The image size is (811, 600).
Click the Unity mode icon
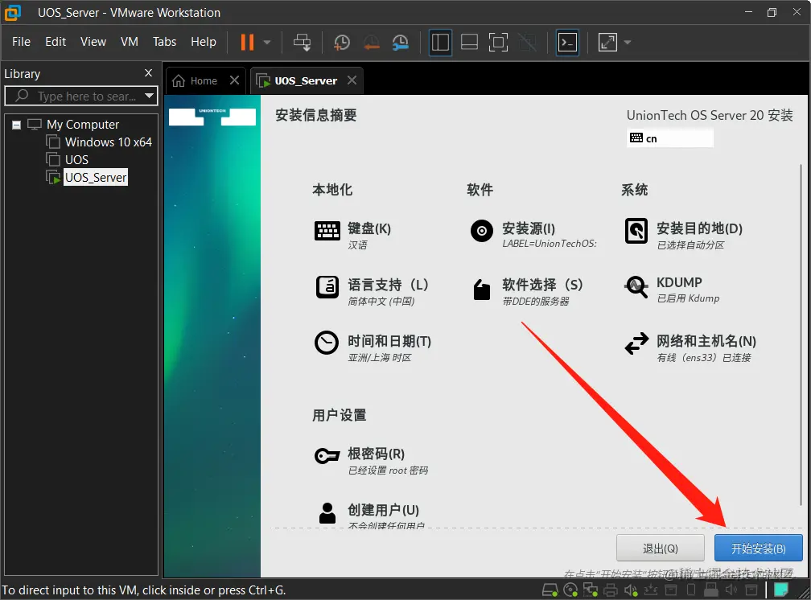click(x=527, y=42)
